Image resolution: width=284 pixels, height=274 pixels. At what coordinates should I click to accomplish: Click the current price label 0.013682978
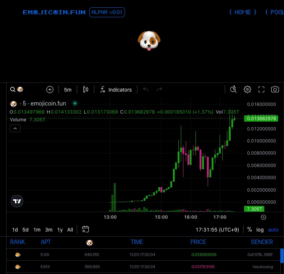coord(261,119)
